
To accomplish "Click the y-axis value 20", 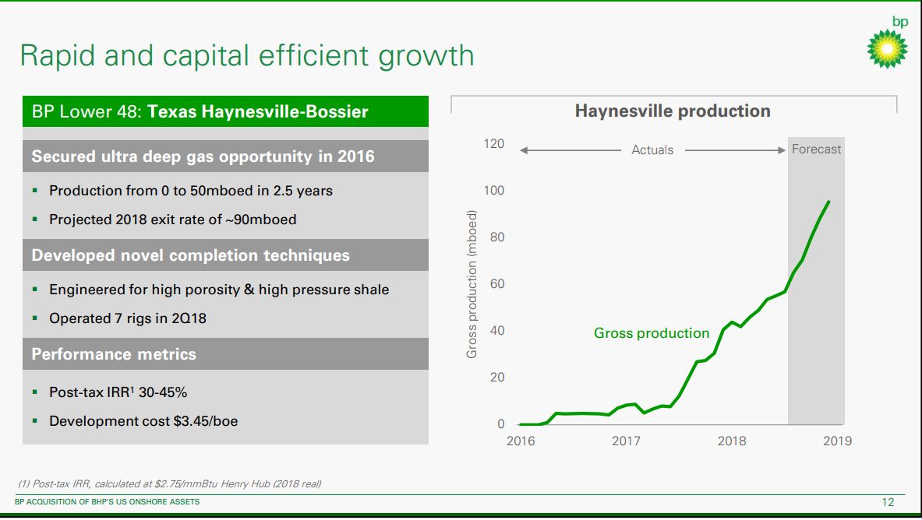I will click(x=497, y=378).
